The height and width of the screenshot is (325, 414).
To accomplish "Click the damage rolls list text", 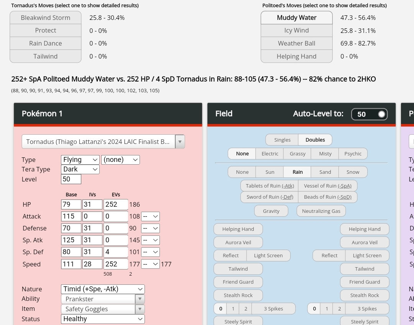I will [x=85, y=90].
